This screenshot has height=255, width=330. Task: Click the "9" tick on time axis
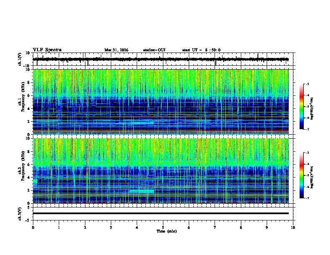(x=267, y=227)
